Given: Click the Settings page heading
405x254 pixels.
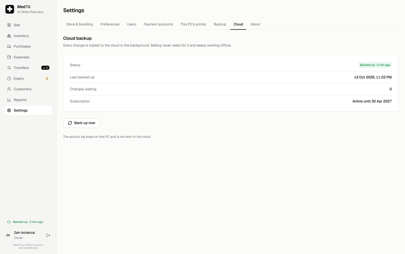Looking at the screenshot, I should (74, 10).
